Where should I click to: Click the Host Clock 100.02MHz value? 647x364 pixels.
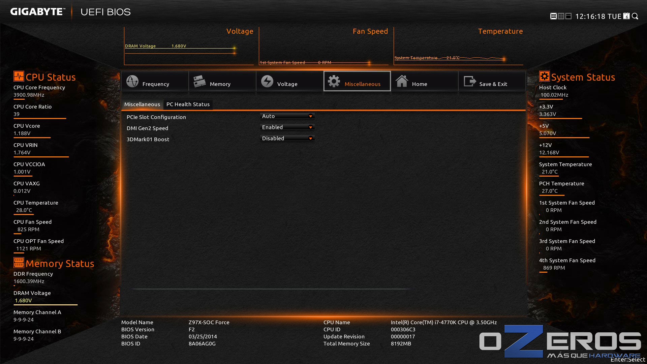click(x=554, y=95)
